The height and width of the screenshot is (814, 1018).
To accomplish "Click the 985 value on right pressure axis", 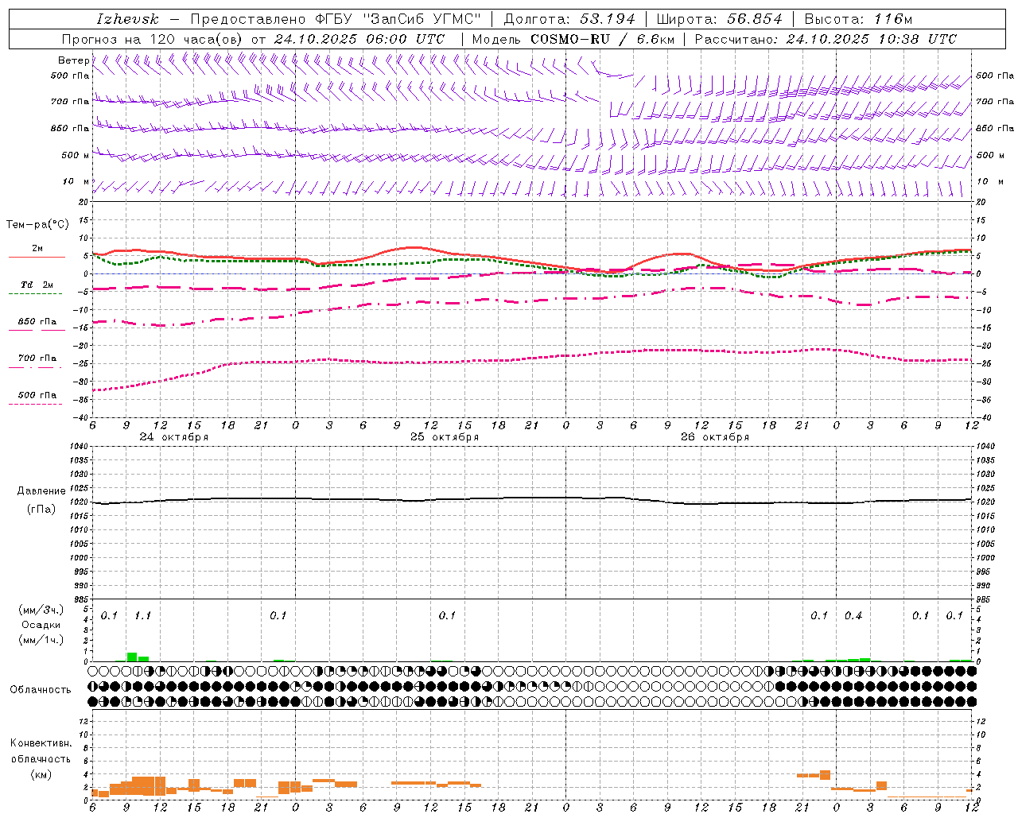I will point(985,600).
